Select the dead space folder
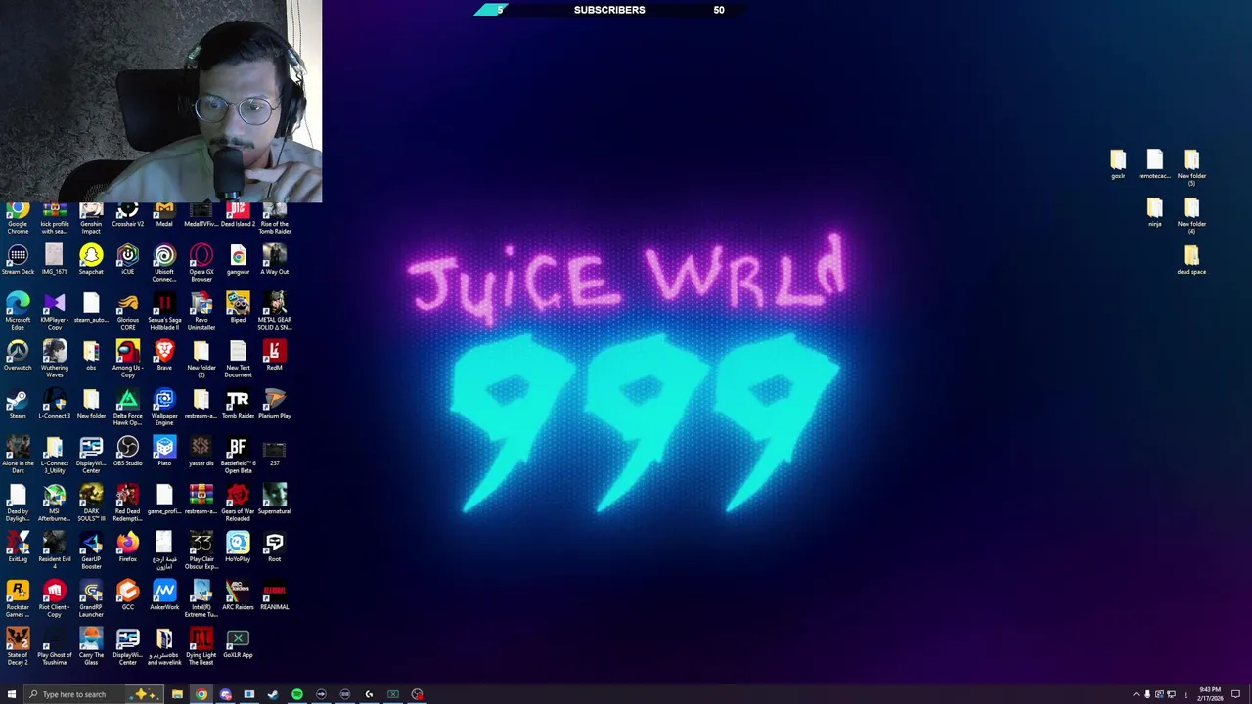Screen dimensions: 1252x704 [x=1191, y=260]
